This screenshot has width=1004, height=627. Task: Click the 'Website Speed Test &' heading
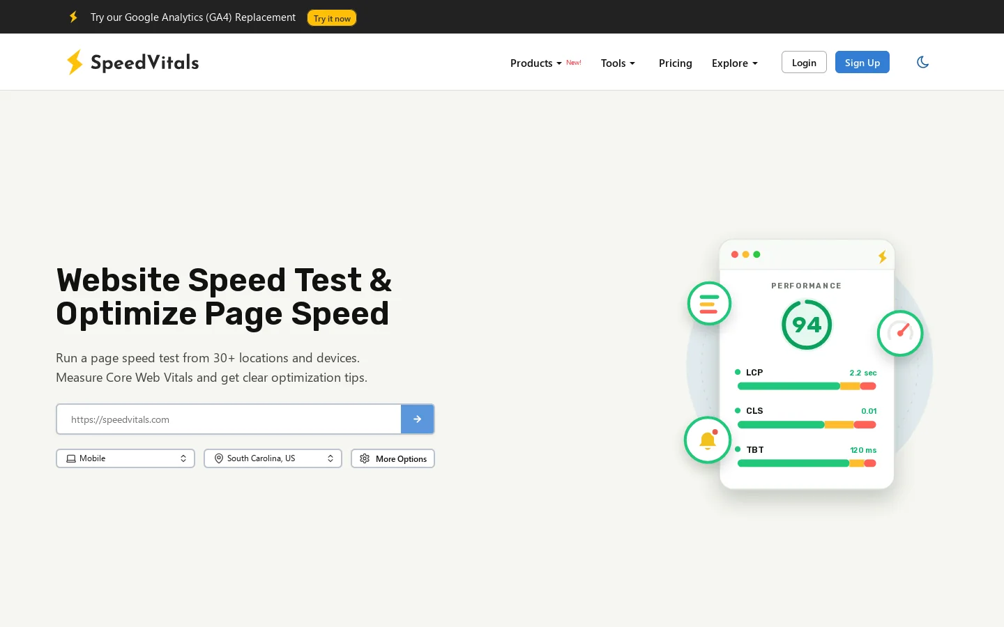(x=224, y=280)
